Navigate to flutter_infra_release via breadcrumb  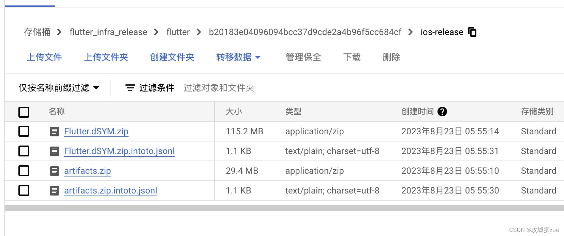pos(108,32)
